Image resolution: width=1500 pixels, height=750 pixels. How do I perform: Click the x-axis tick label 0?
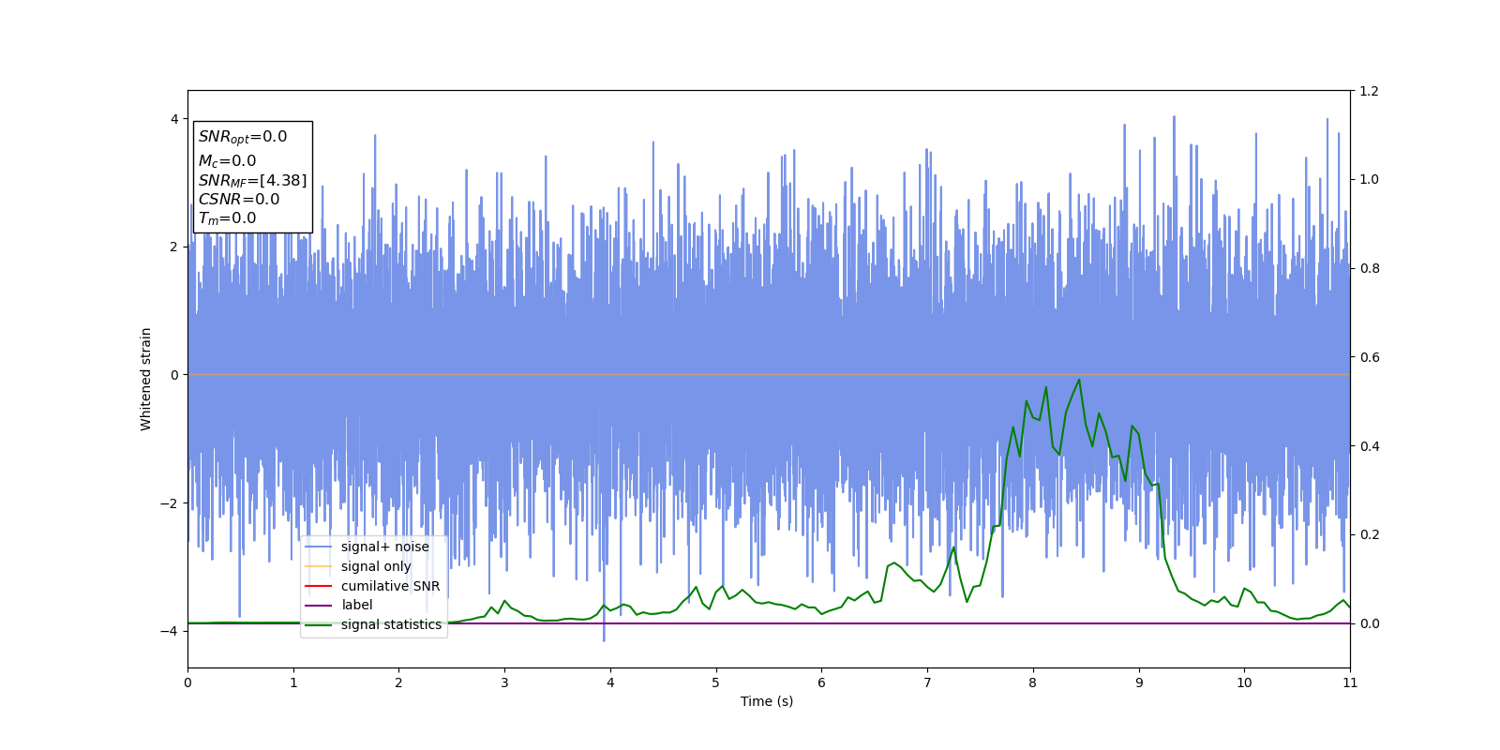[x=187, y=682]
